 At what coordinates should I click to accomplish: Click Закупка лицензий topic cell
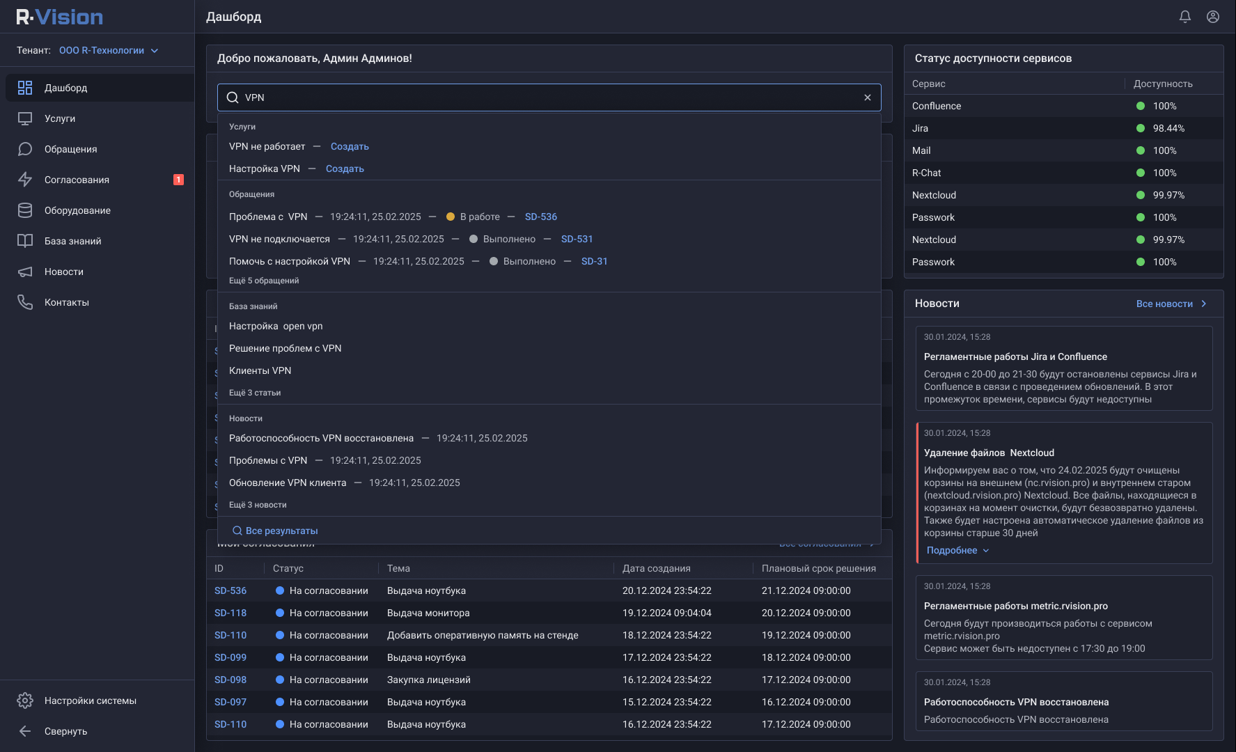coord(429,680)
